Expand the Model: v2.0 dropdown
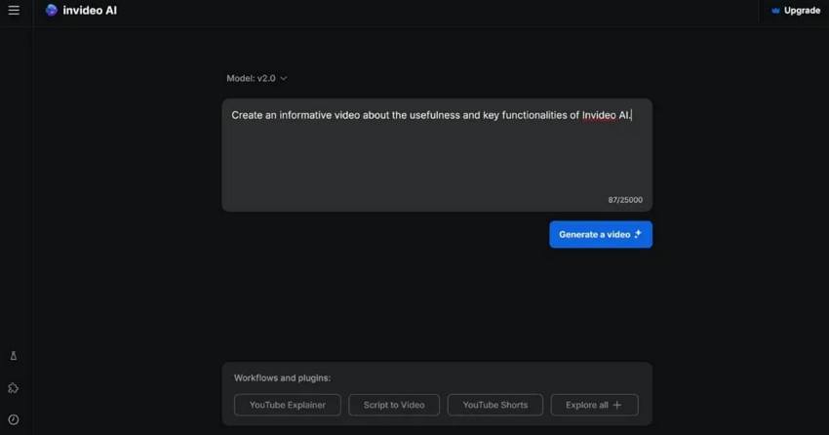Image resolution: width=829 pixels, height=435 pixels. pyautogui.click(x=257, y=78)
